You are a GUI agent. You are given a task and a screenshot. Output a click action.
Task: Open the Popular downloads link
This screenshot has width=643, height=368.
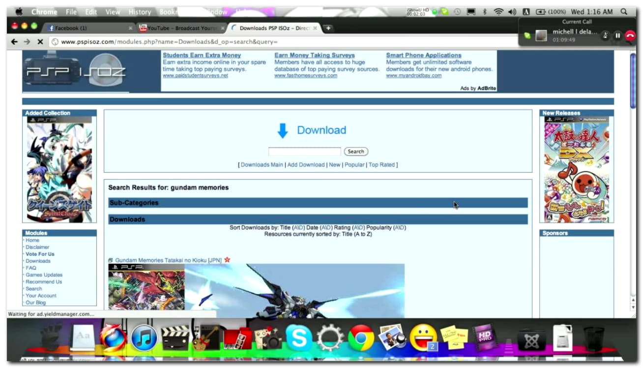(354, 165)
